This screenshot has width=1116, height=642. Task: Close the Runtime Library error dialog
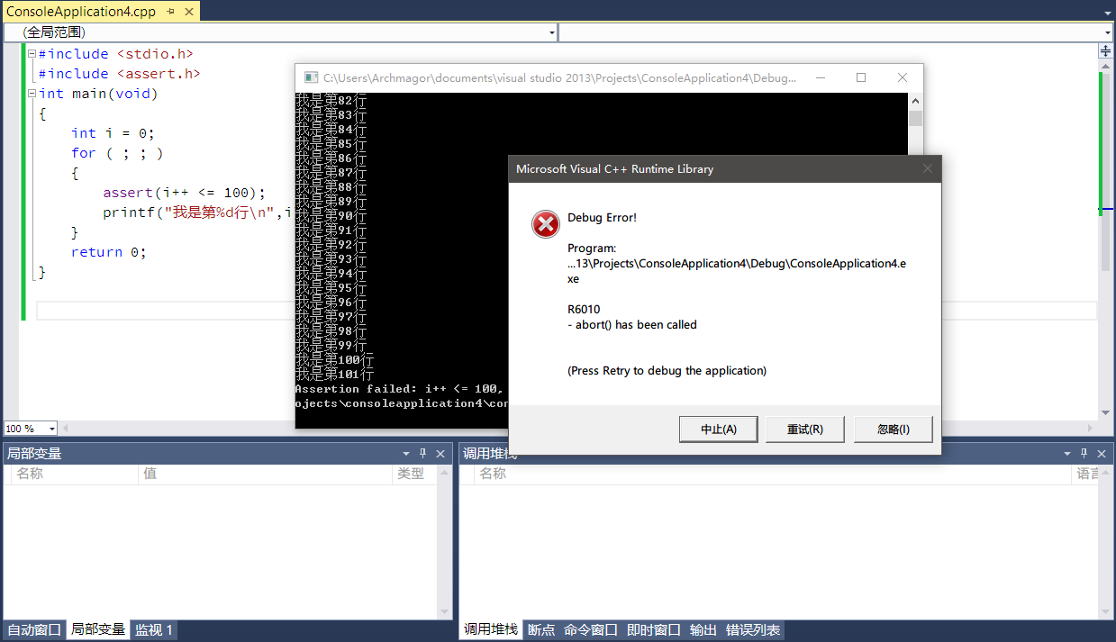[x=928, y=168]
